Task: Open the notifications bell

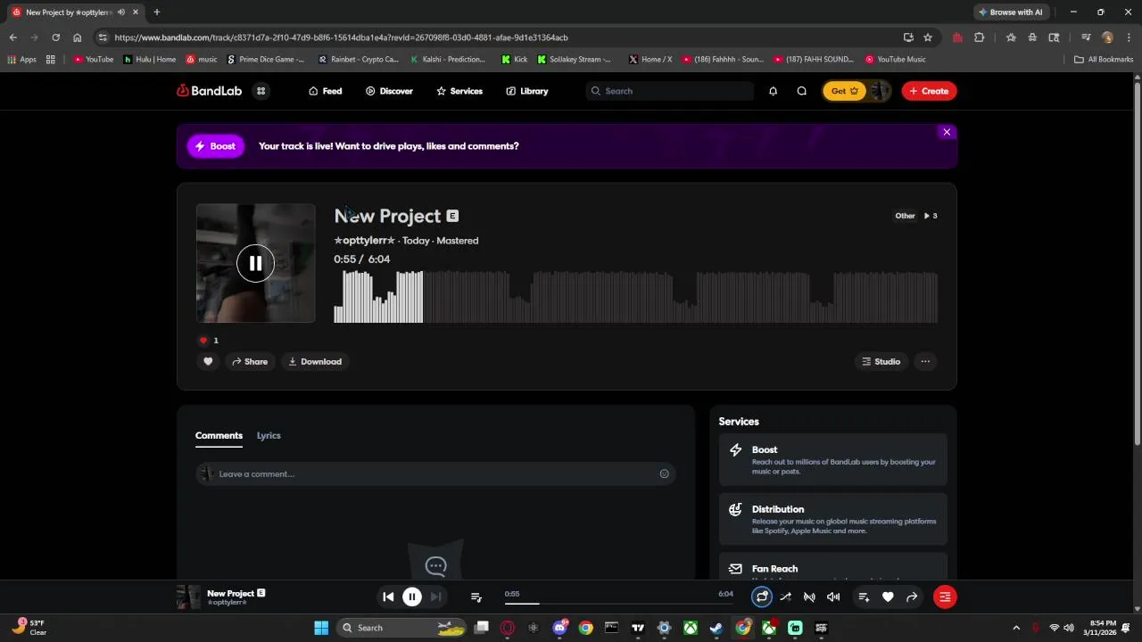Action: 773,91
